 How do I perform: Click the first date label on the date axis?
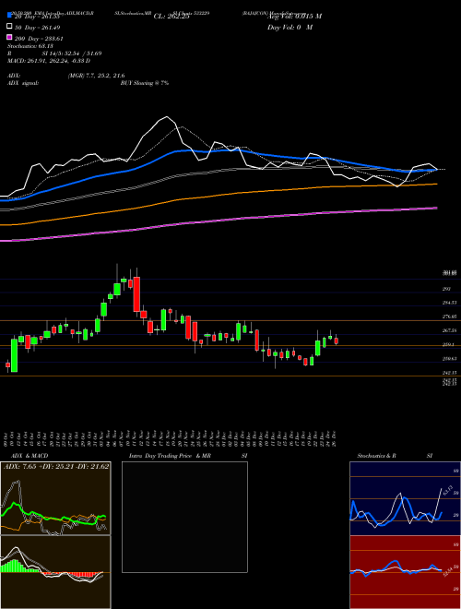coord(6,438)
